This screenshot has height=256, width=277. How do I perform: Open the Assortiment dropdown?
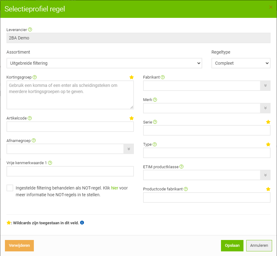click(x=104, y=63)
